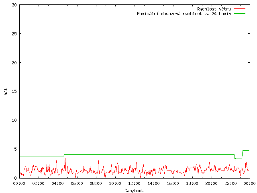Click the y-axis value 25

coord(14,34)
